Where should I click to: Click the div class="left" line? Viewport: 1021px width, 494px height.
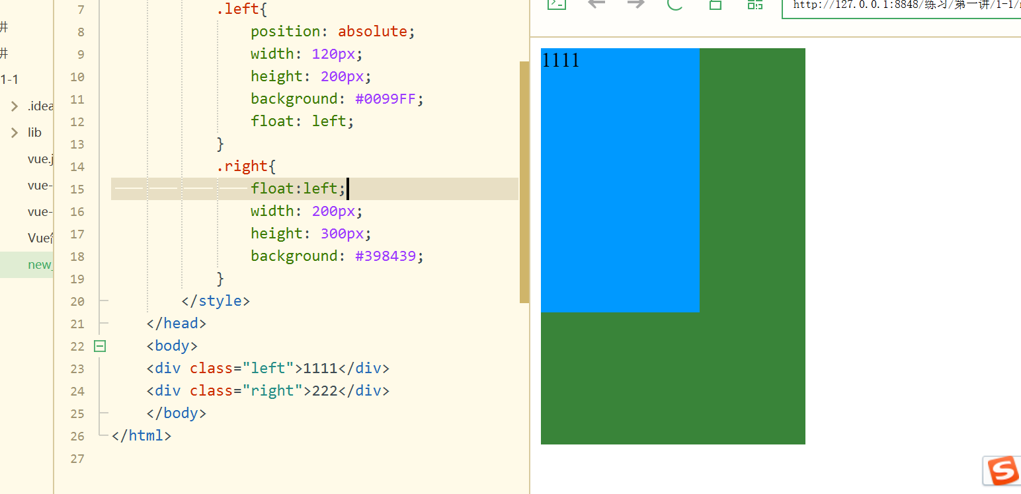coord(268,369)
